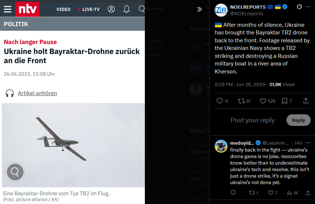Go to POLITIK section

coord(16,24)
